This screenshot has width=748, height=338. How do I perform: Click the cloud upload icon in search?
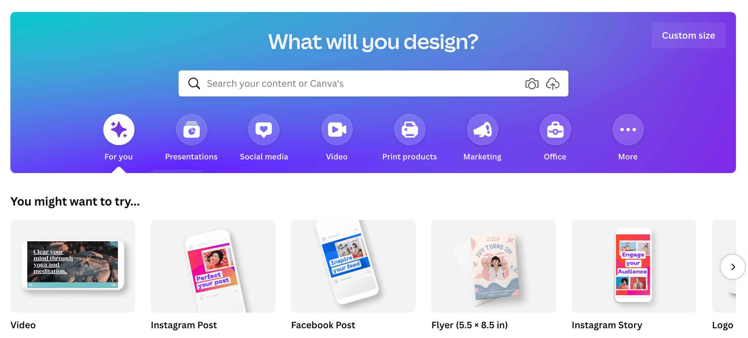(x=552, y=84)
